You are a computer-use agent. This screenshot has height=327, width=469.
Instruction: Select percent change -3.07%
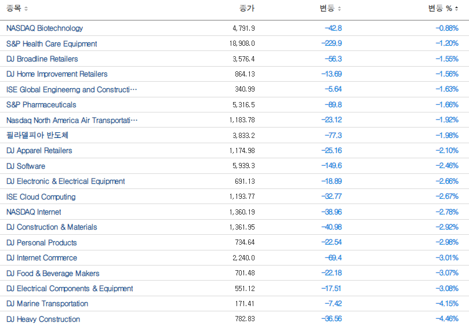click(447, 273)
